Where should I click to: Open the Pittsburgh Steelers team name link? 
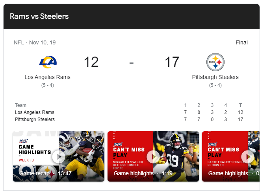pos(215,77)
